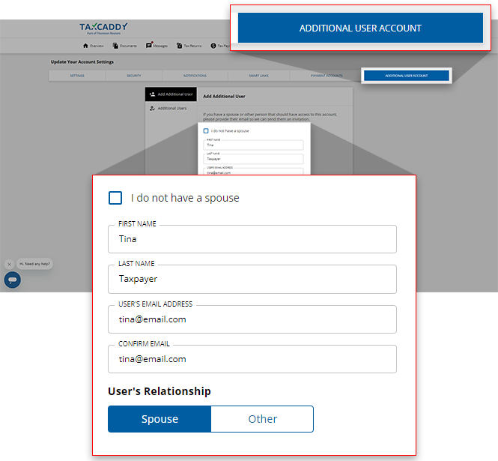
Task: Click the 'Update Your Account Settings' heading
Action: coord(82,61)
